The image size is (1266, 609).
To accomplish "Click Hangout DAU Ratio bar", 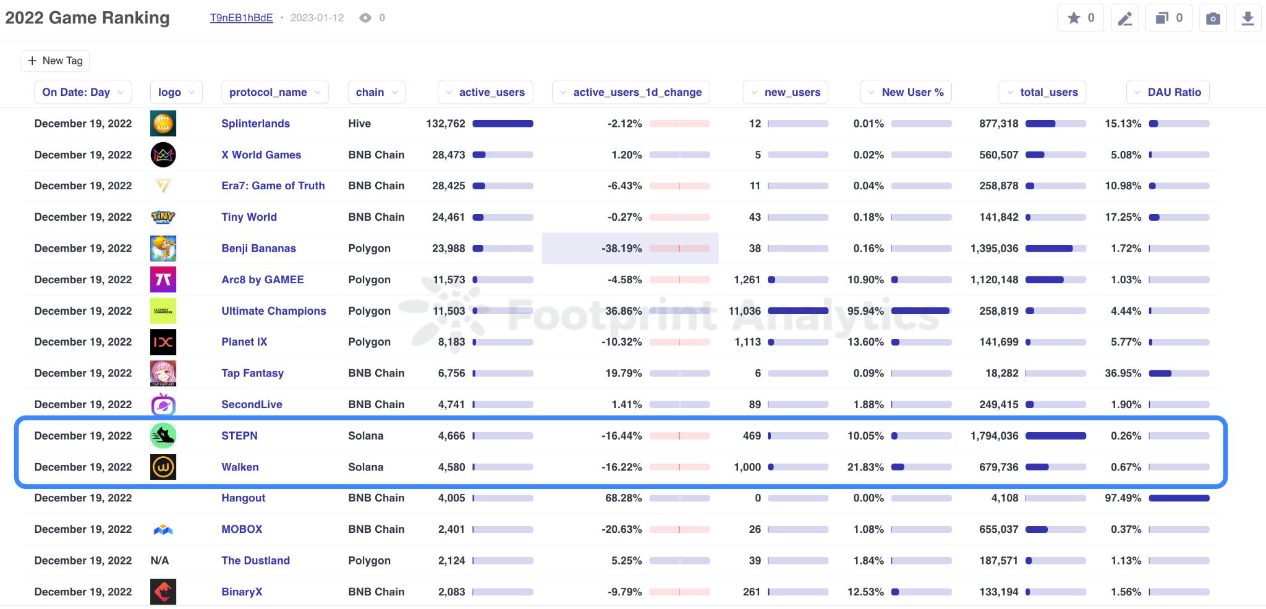I will [x=1179, y=498].
